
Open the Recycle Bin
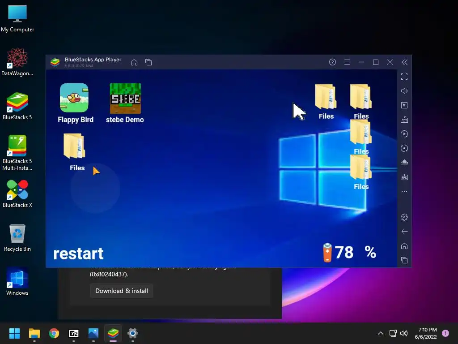17,238
